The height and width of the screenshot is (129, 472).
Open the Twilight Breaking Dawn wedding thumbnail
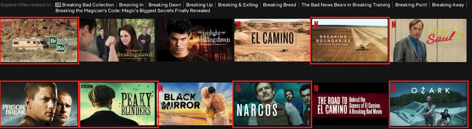(117, 40)
